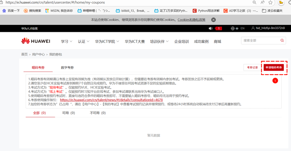
Task: Dismiss the Cookies notice with the X icon
Action: (213, 20)
